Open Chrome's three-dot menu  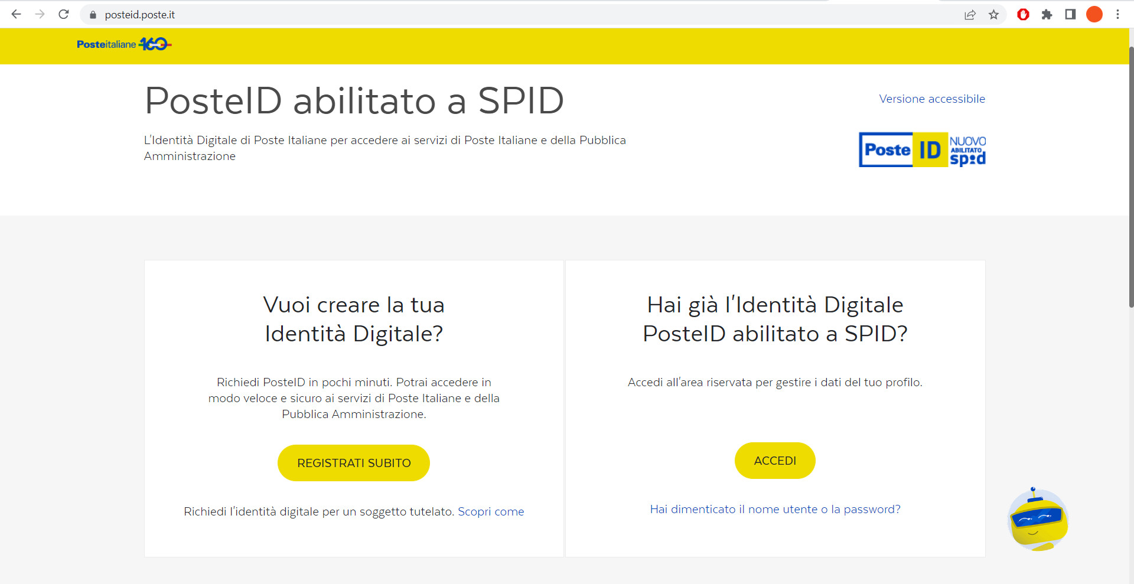click(1119, 14)
